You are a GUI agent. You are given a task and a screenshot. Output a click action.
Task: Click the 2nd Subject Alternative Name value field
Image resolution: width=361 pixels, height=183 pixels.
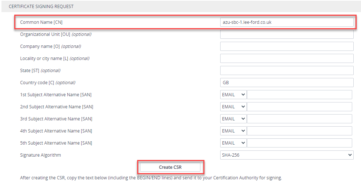coord(300,107)
